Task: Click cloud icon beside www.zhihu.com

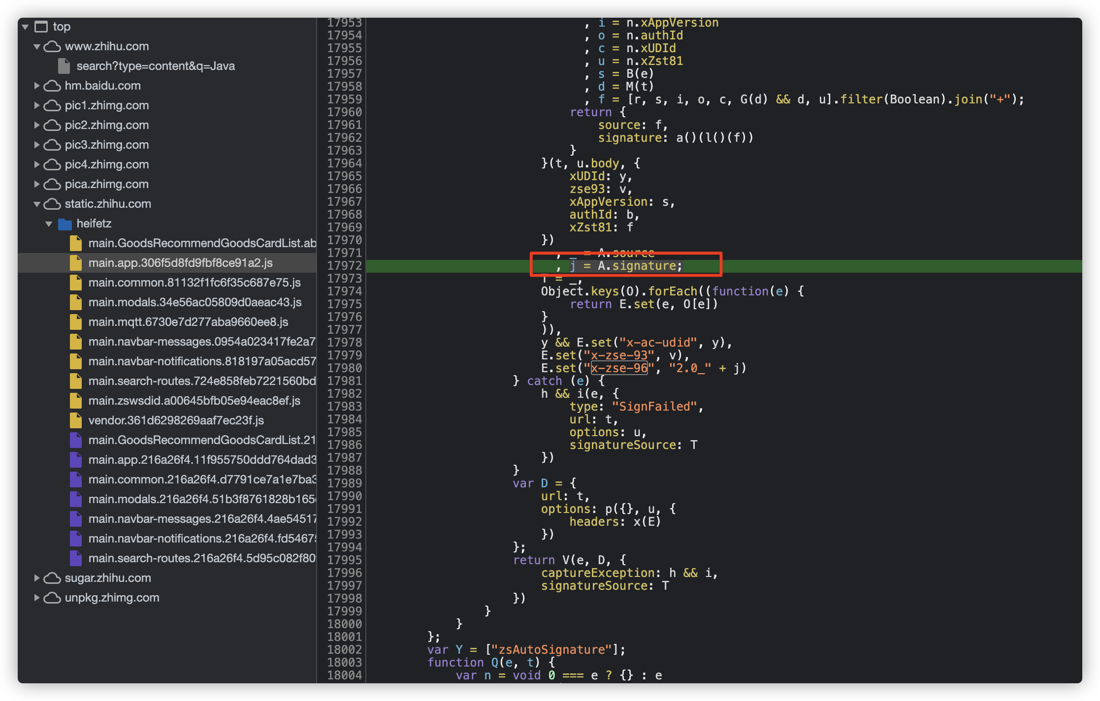Action: click(x=52, y=47)
